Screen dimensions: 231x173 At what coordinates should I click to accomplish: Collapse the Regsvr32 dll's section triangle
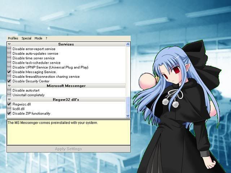click(9, 99)
